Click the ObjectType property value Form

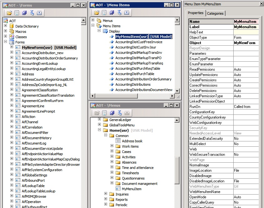point(246,38)
